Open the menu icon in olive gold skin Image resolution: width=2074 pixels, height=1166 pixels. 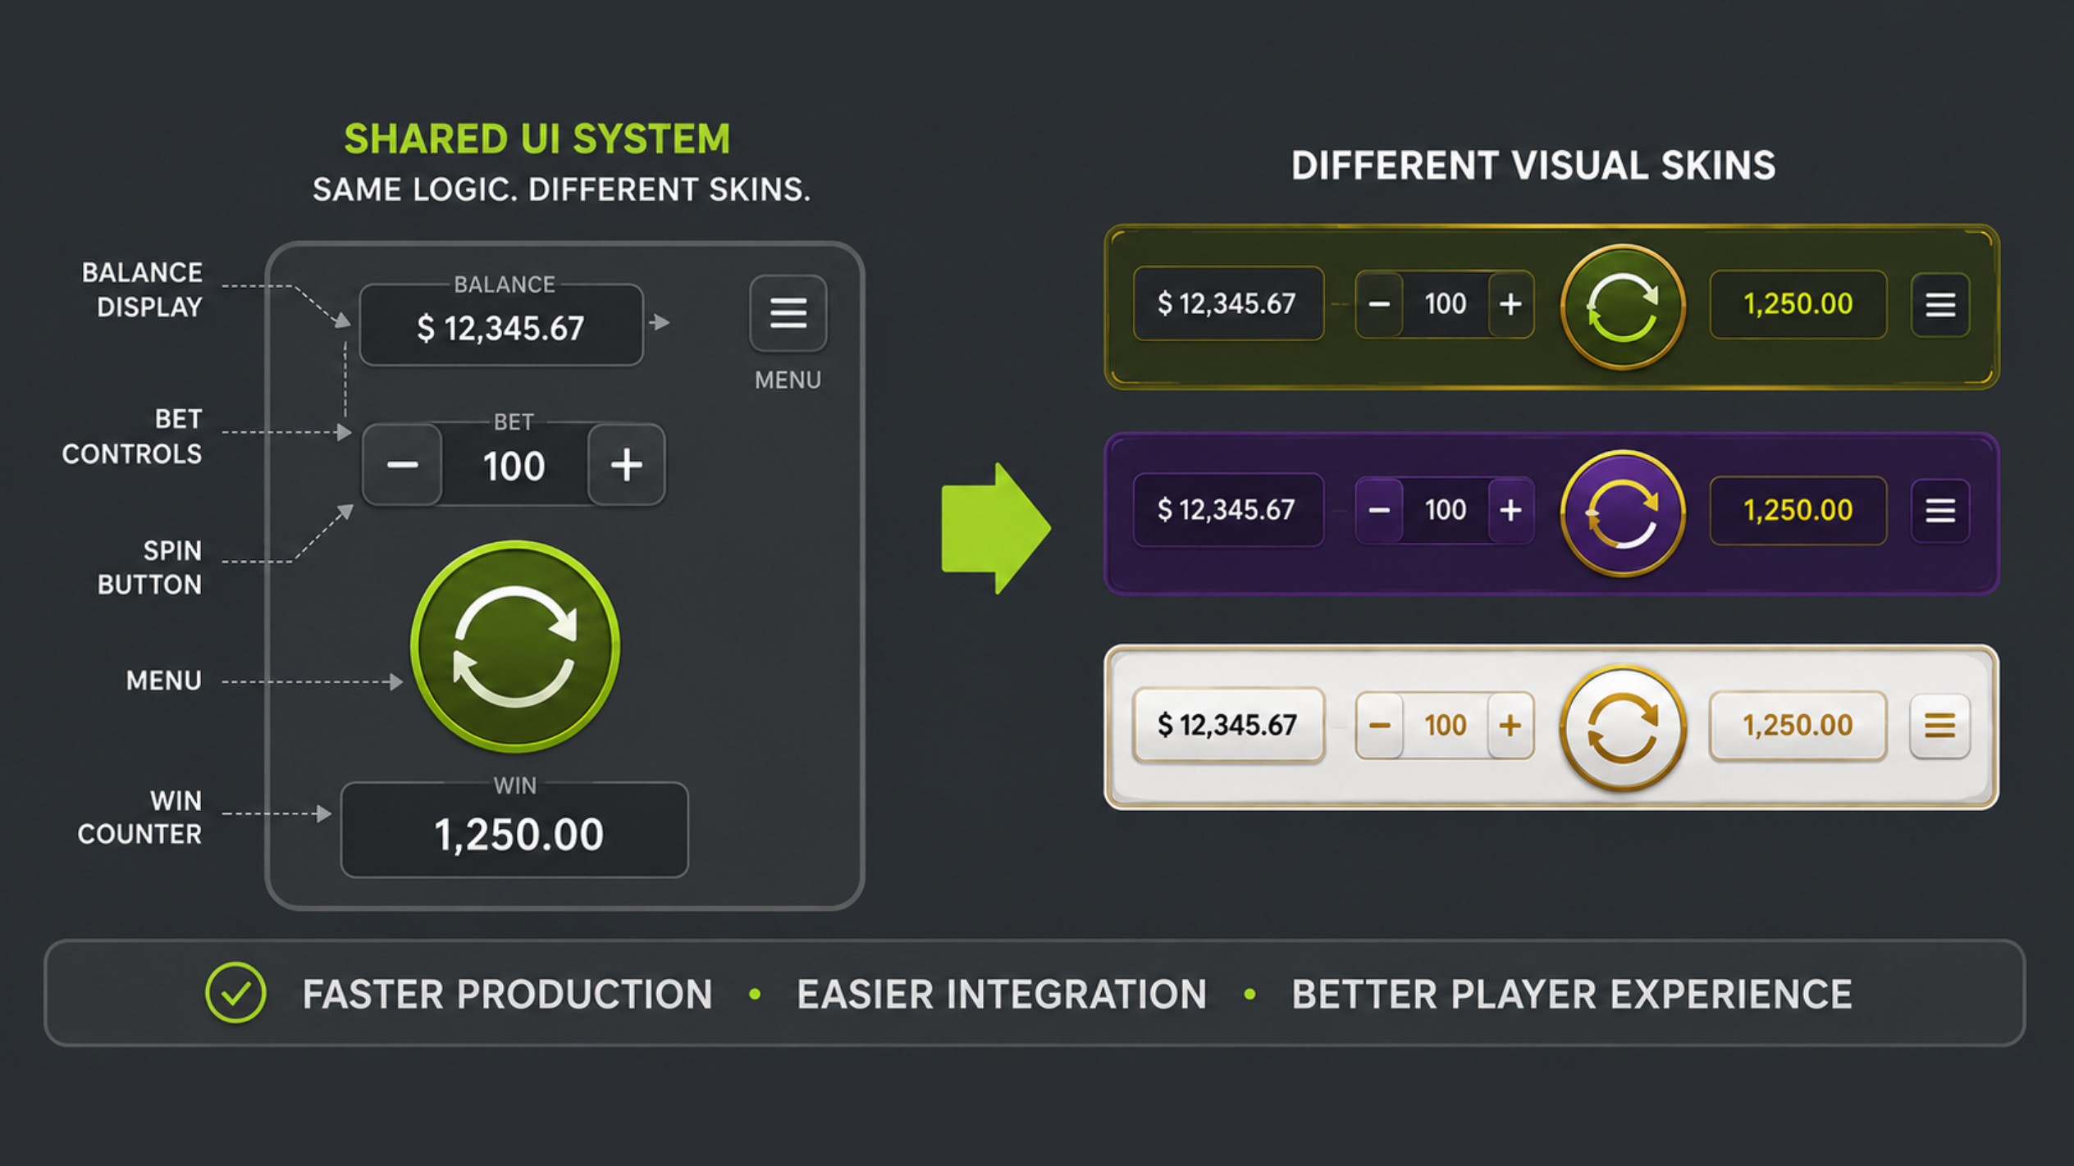pyautogui.click(x=1940, y=305)
